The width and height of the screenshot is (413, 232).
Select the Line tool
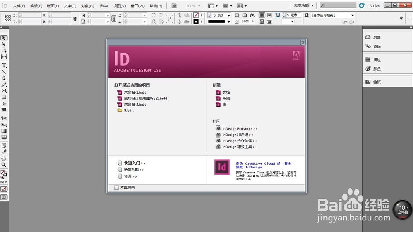point(4,72)
